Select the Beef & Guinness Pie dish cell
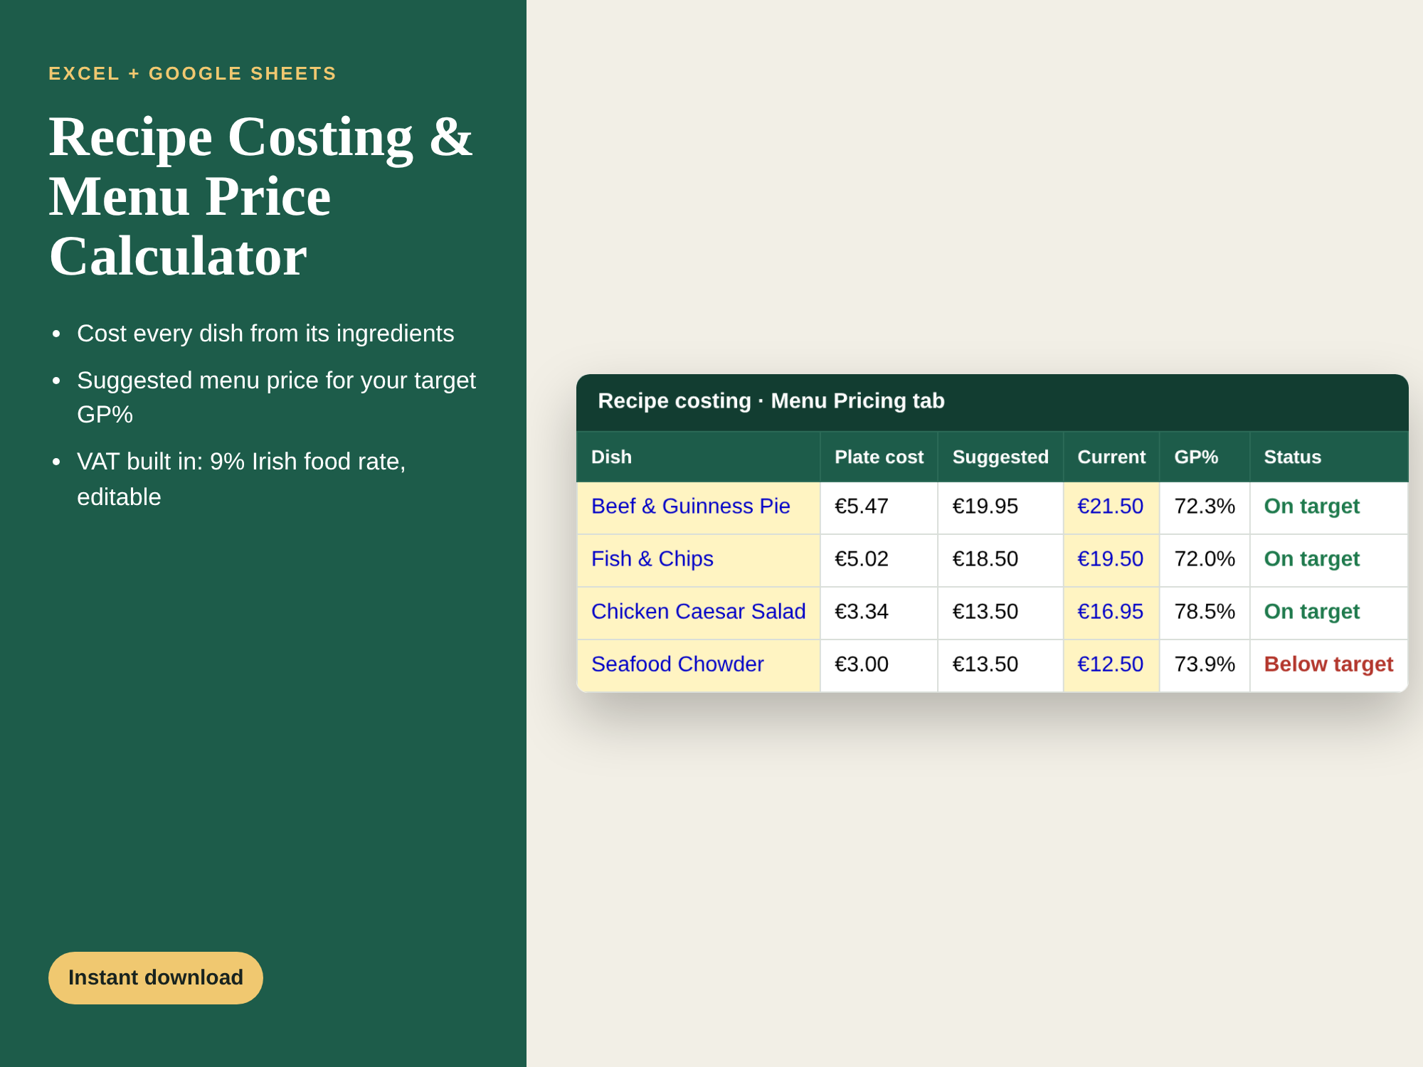The width and height of the screenshot is (1423, 1067). pyautogui.click(x=698, y=508)
